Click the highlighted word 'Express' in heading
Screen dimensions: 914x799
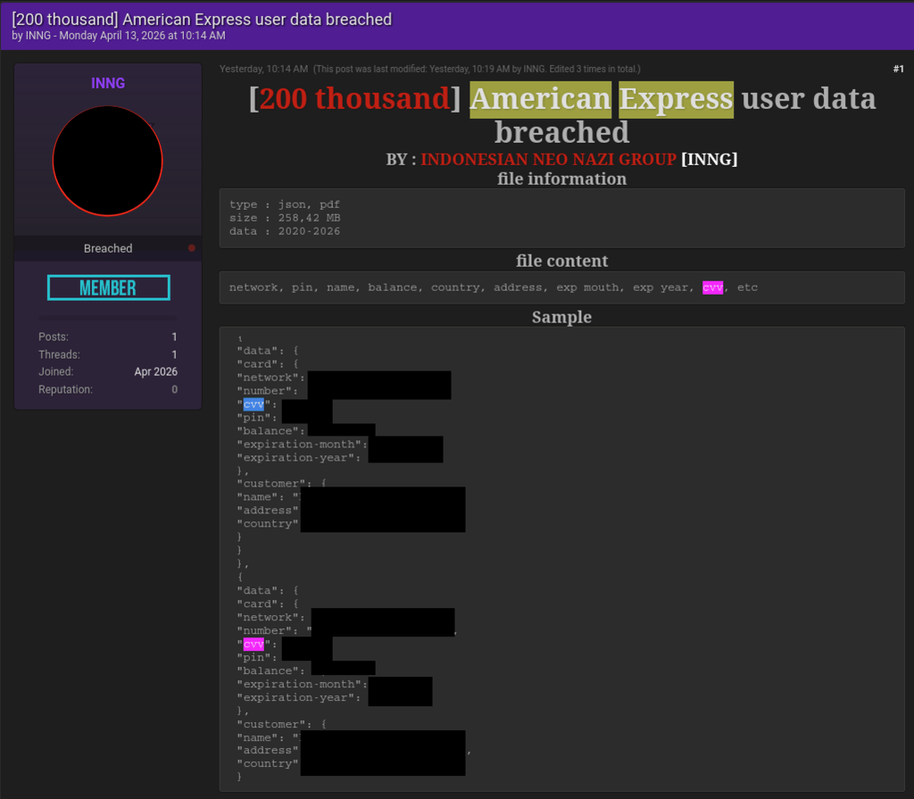[x=677, y=99]
